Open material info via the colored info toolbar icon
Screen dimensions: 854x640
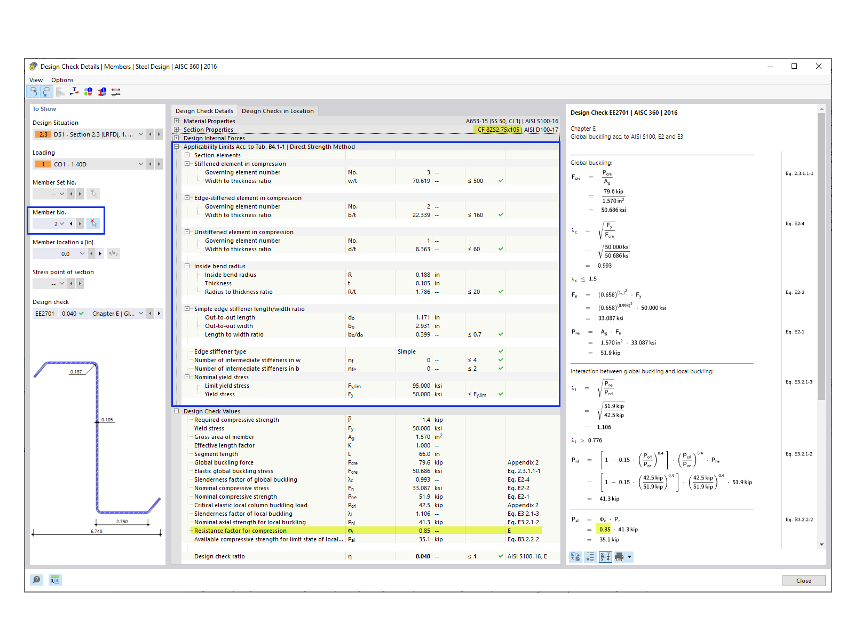point(88,91)
